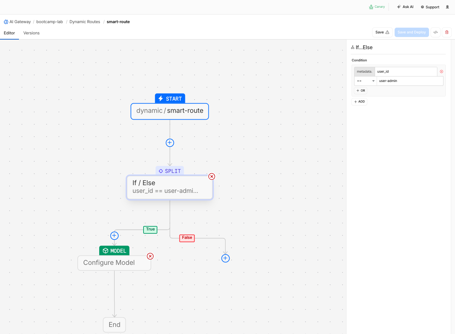Edit the user_id condition field
455x334 pixels.
406,72
